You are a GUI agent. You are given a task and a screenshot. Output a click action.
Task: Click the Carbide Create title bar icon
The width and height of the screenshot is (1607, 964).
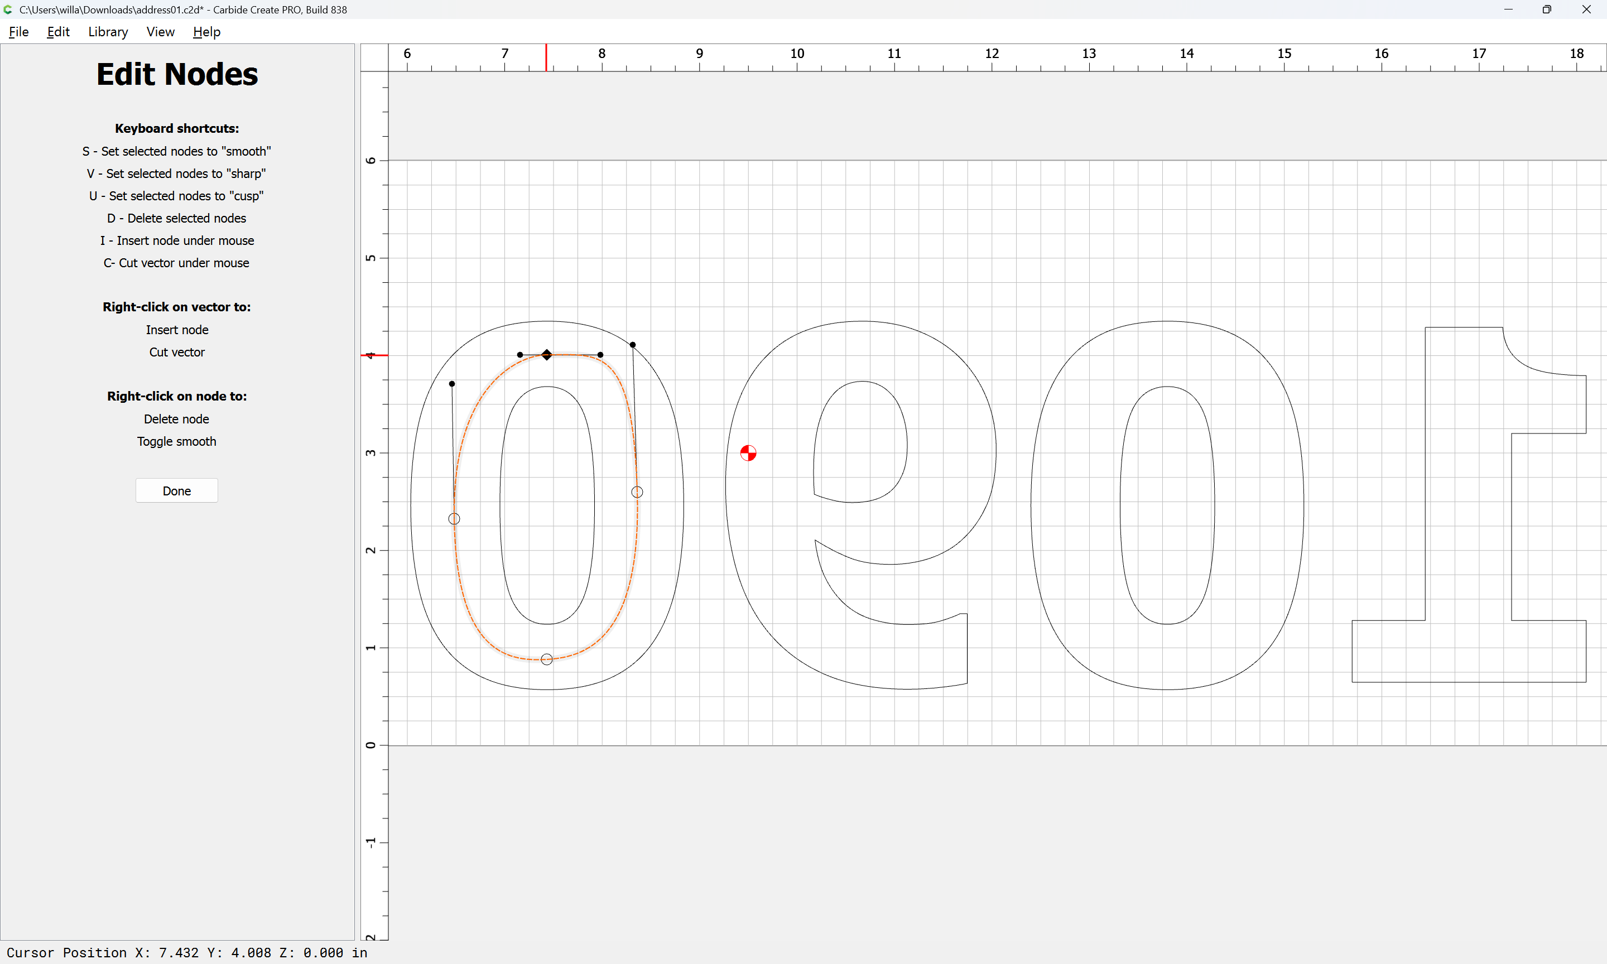point(8,9)
